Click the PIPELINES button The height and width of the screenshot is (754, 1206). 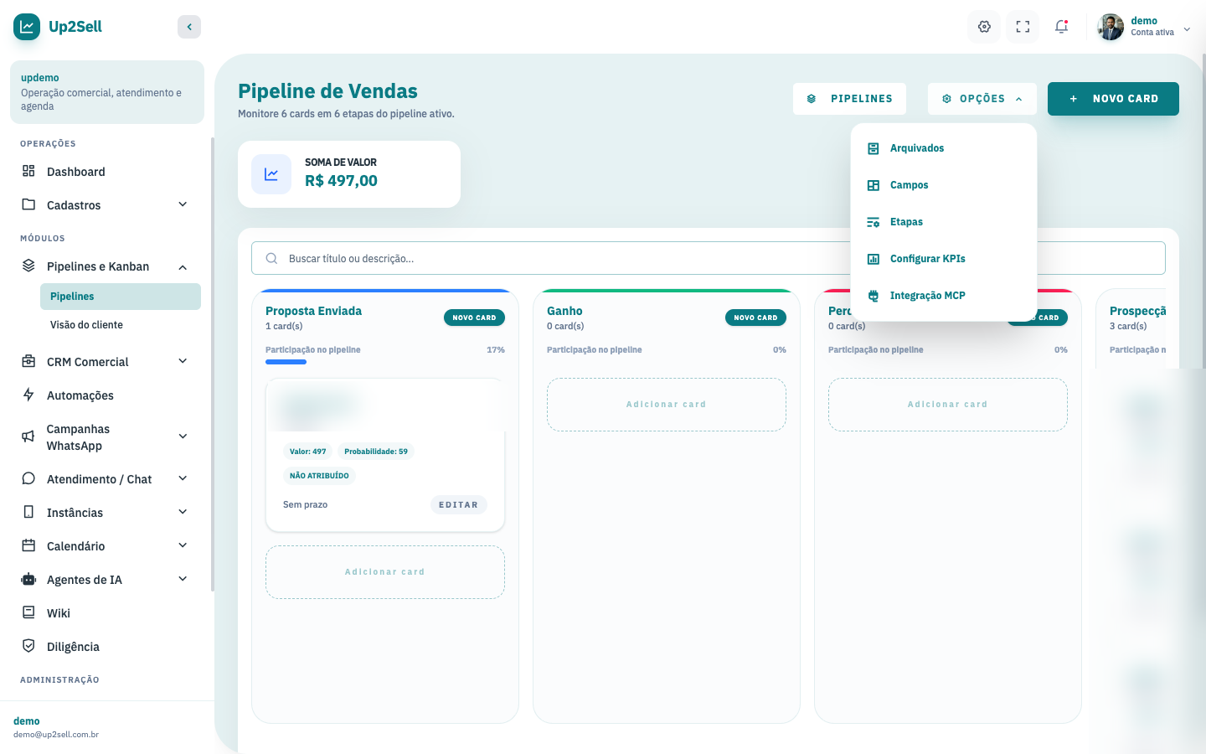tap(849, 99)
